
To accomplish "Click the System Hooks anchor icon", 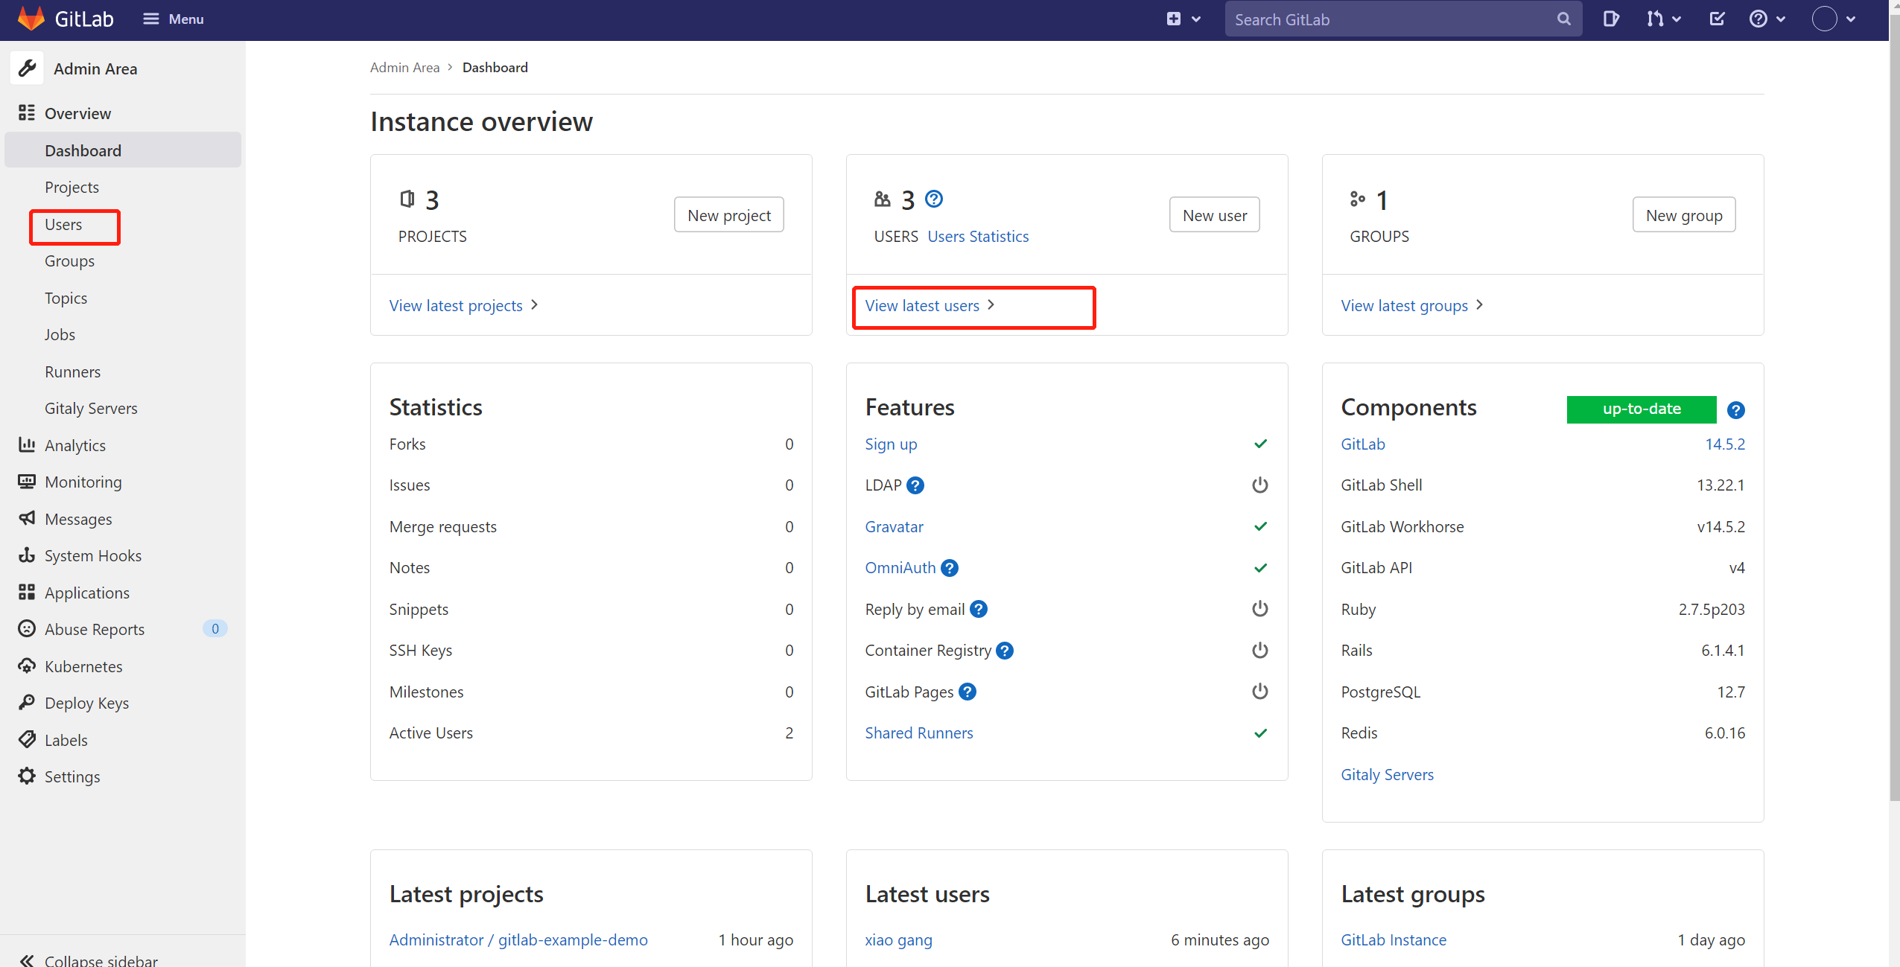I will (x=27, y=555).
